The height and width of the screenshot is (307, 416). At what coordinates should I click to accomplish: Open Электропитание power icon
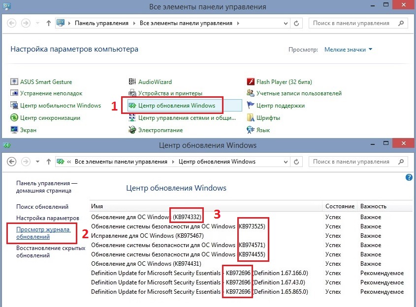[x=132, y=130]
